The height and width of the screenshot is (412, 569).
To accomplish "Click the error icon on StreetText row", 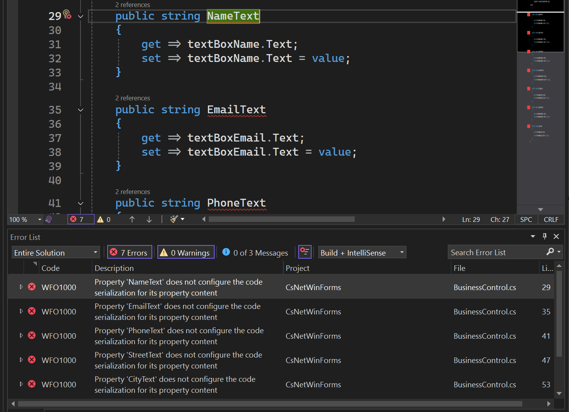I will click(32, 359).
